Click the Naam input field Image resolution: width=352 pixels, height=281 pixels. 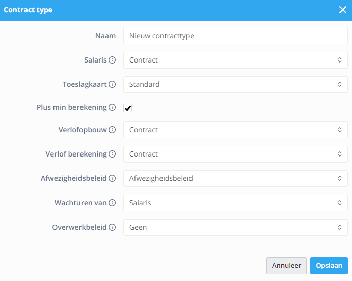click(235, 36)
